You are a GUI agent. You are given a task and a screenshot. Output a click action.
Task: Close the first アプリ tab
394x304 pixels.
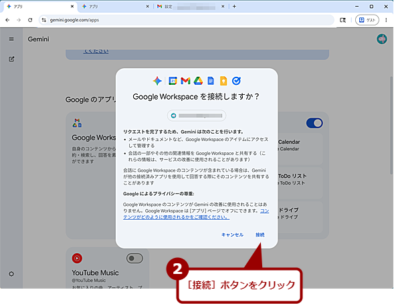72,7
